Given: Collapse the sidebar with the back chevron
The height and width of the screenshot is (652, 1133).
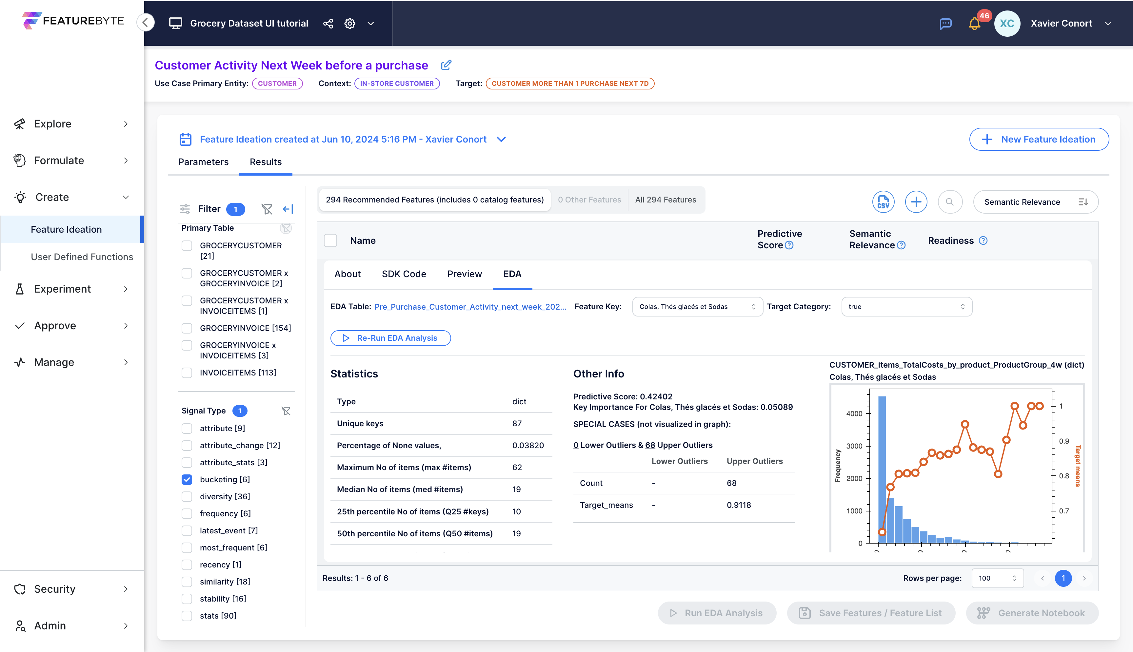Looking at the screenshot, I should (146, 23).
